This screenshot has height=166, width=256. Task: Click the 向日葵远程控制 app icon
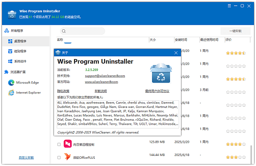point(68,144)
